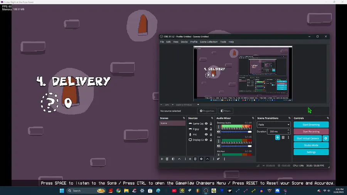Click Start Recording button

click(x=311, y=131)
